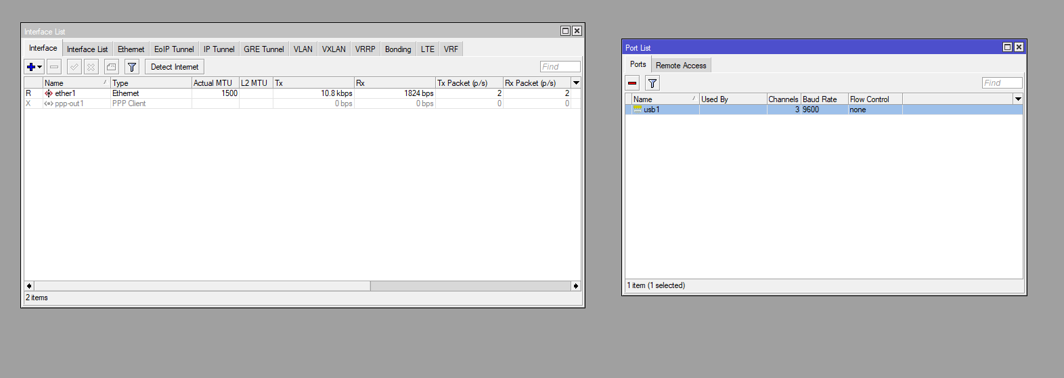
Task: Sort by Baud Rate column header
Action: (x=824, y=99)
